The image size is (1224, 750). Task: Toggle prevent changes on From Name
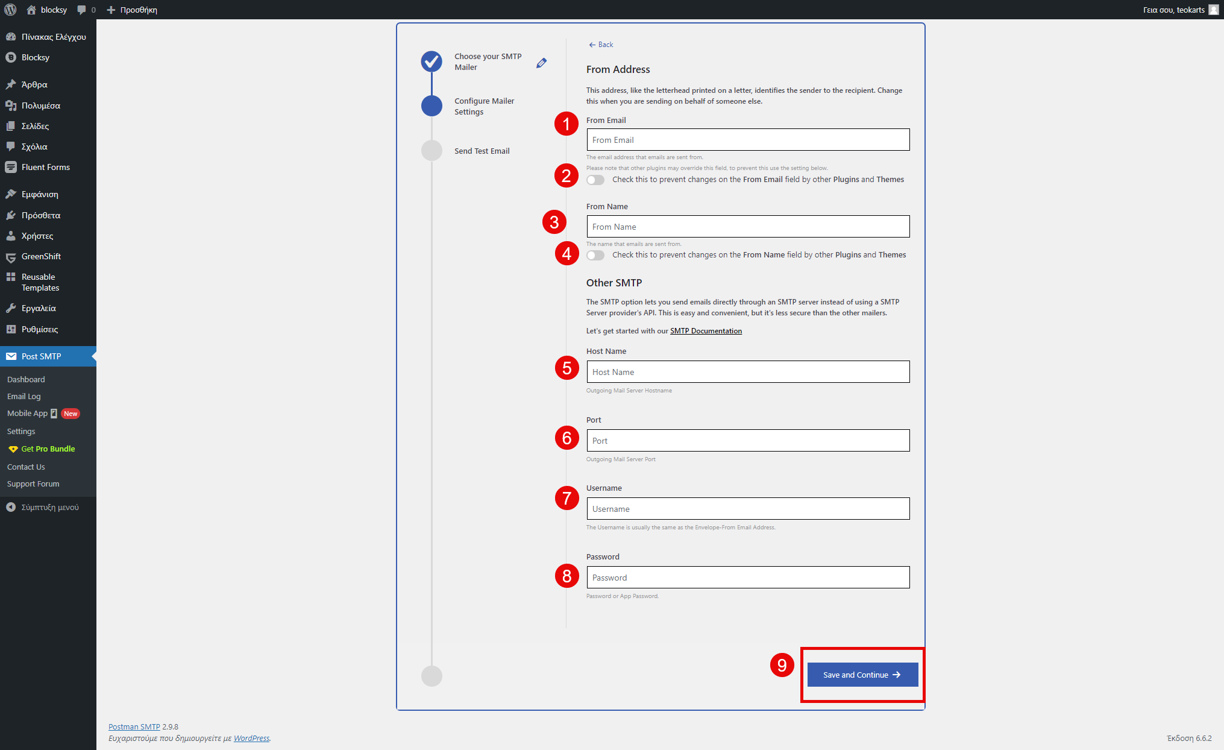tap(595, 255)
